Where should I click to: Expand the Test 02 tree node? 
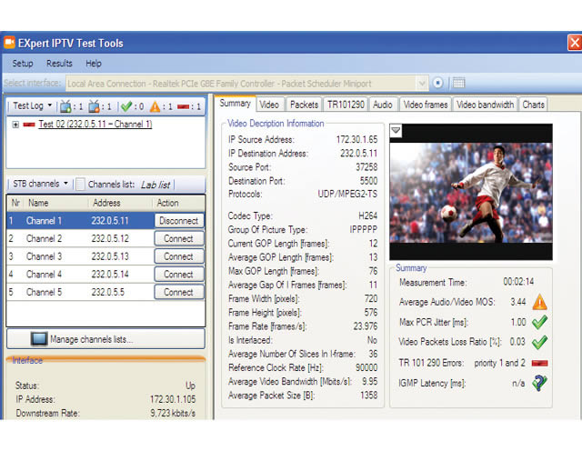point(15,125)
